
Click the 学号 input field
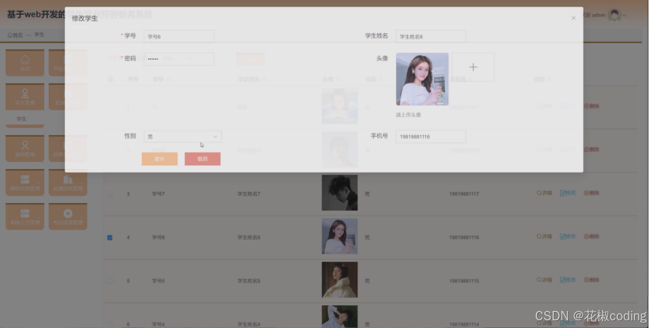click(x=179, y=36)
